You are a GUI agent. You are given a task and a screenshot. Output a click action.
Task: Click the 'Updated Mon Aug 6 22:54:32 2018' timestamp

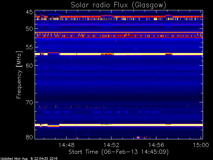[29, 159]
